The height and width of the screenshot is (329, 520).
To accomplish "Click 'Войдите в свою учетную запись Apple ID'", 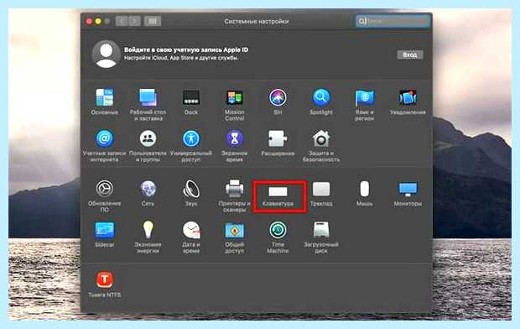I will click(x=186, y=50).
